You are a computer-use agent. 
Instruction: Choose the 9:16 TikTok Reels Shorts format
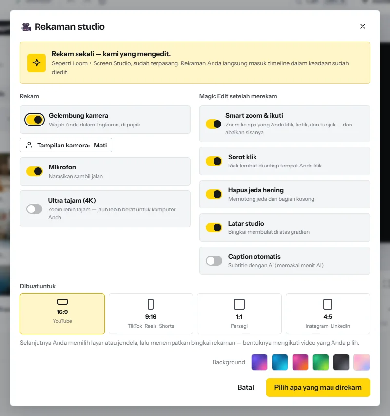[151, 314]
